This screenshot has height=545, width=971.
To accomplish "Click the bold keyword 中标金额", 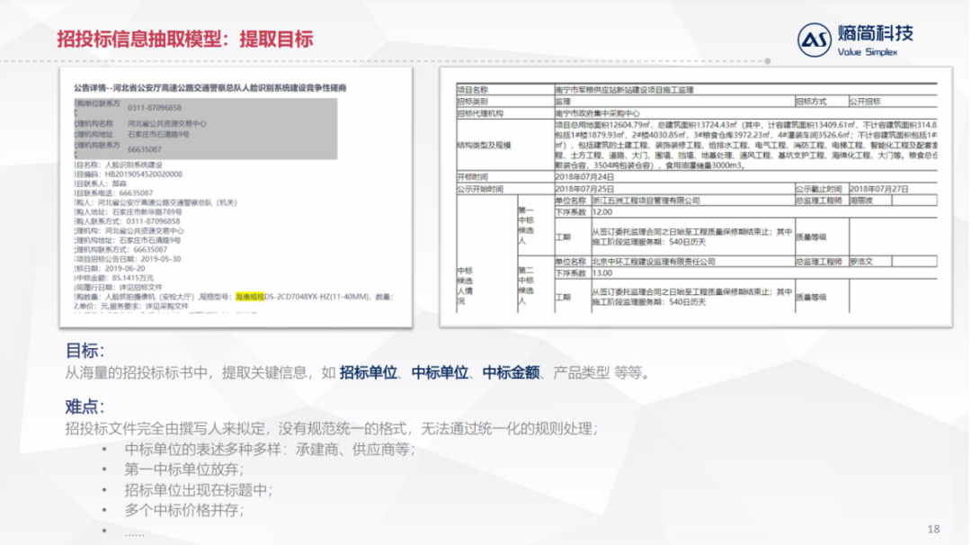I will (511, 373).
